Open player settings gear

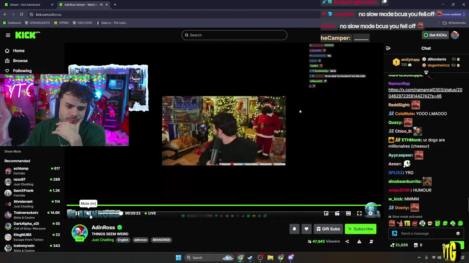370,213
